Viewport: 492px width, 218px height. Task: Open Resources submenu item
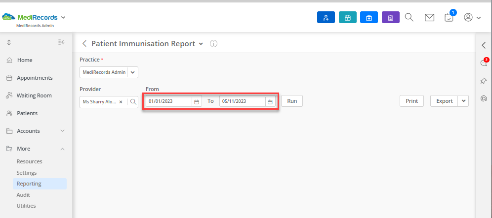tap(29, 161)
